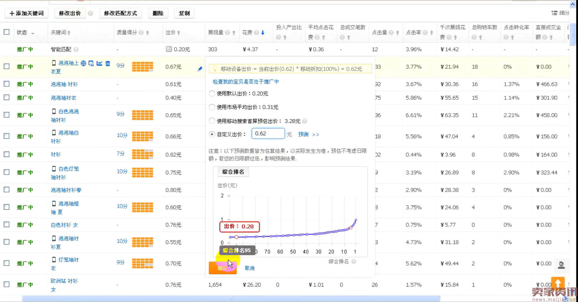Image resolution: width=578 pixels, height=302 pixels.
Task: Click the top-rank point on bid curve
Action: [356, 220]
